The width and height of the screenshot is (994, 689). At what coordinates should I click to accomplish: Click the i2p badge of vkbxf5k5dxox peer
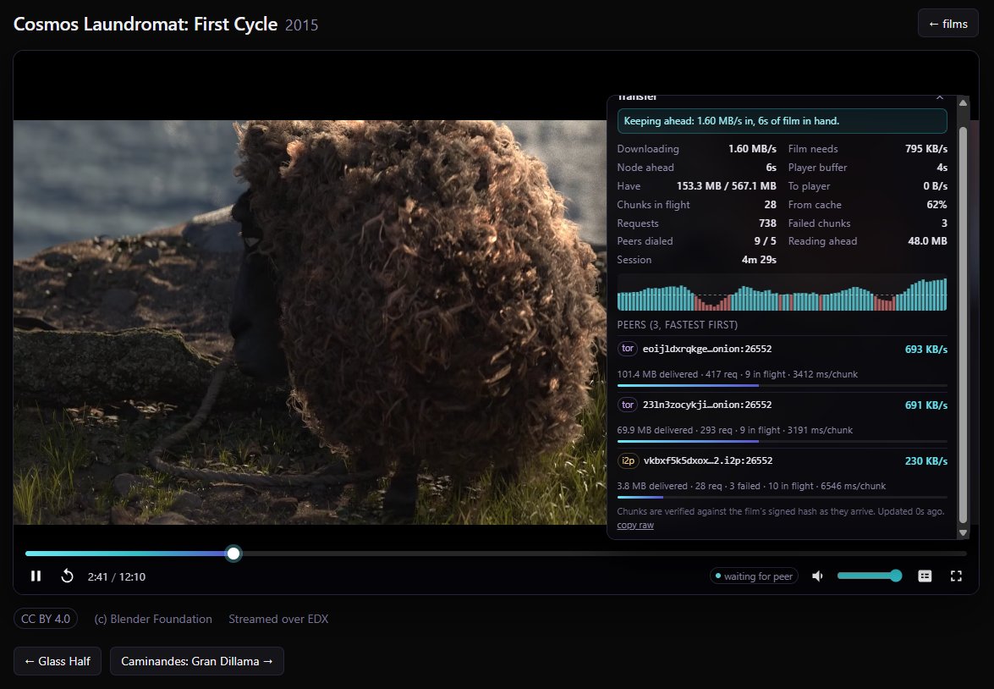pyautogui.click(x=629, y=460)
